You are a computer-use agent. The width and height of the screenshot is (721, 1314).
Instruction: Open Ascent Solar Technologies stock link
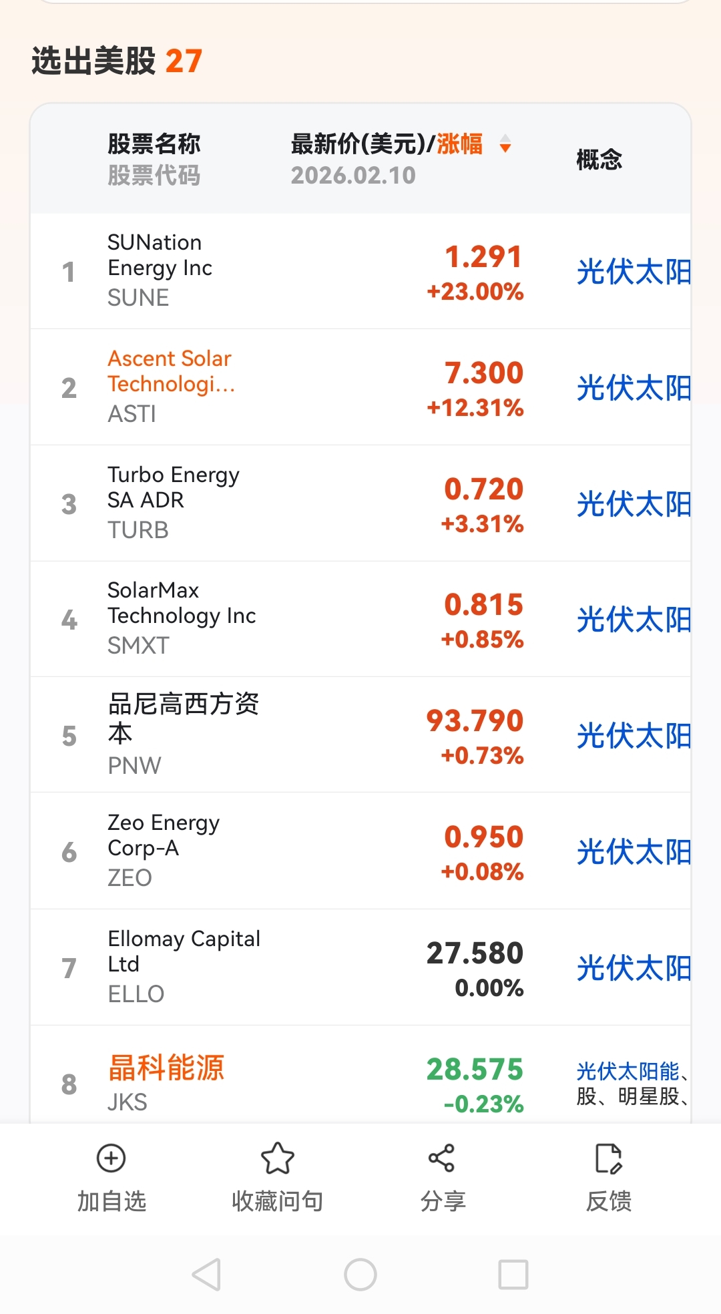(x=171, y=371)
